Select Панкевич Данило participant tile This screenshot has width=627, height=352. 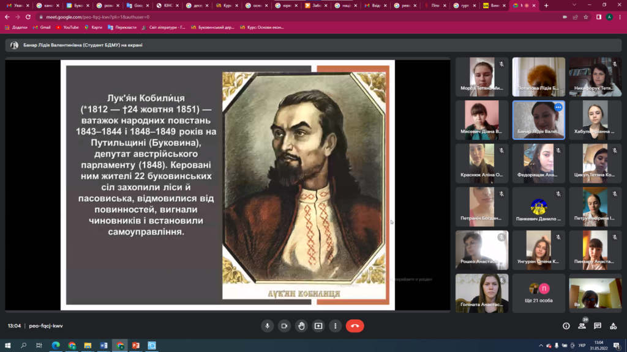coord(539,207)
